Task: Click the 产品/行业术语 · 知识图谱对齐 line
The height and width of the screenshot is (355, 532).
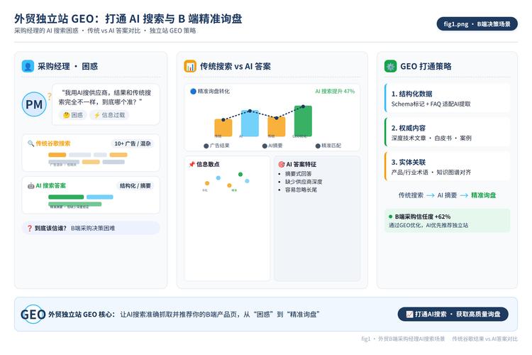Action: (431, 173)
